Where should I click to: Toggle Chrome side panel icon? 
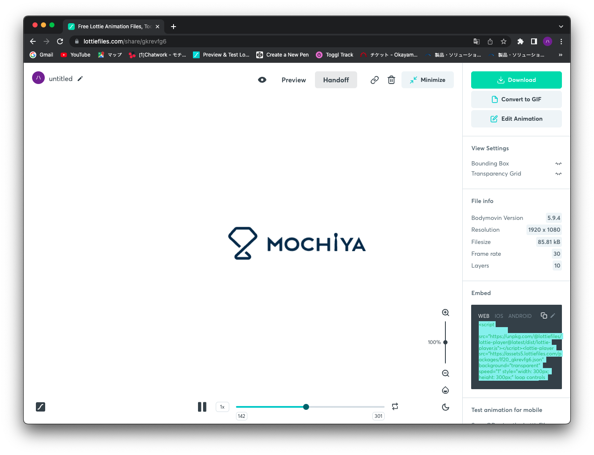coord(534,41)
